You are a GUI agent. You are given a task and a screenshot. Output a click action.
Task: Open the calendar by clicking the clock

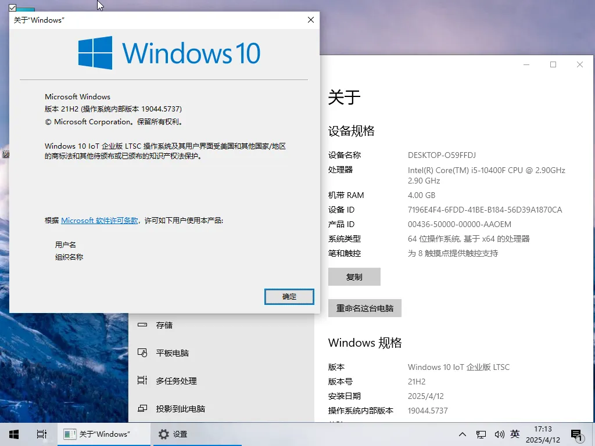[x=543, y=434]
